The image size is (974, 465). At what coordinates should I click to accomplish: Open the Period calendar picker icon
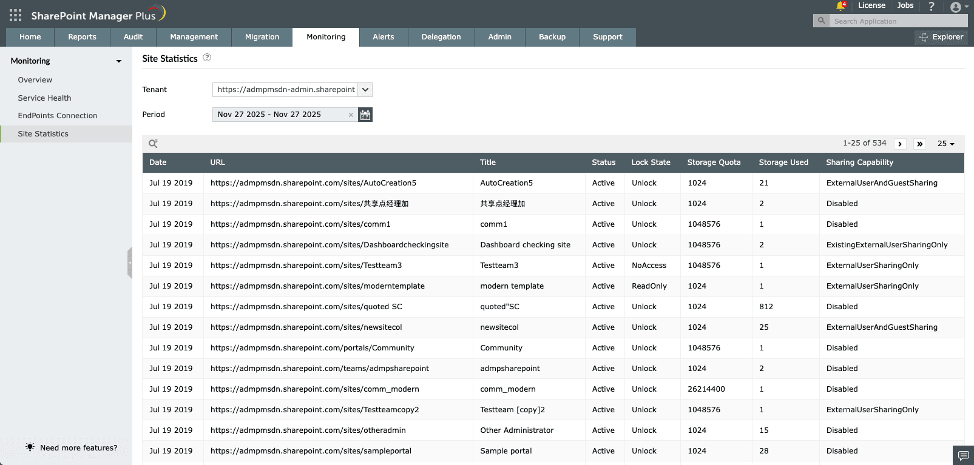(x=365, y=115)
